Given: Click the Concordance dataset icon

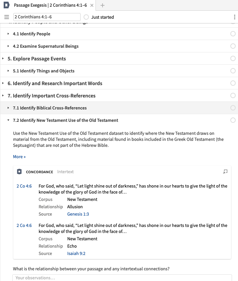Looking at the screenshot, I should (19, 172).
